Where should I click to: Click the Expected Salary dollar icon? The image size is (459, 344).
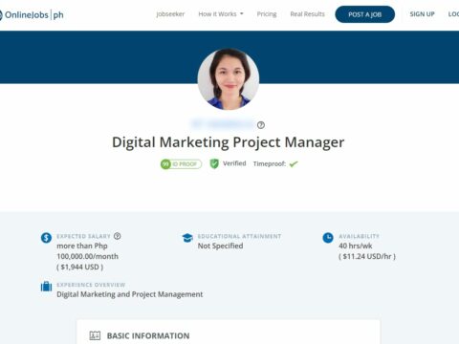(x=46, y=238)
